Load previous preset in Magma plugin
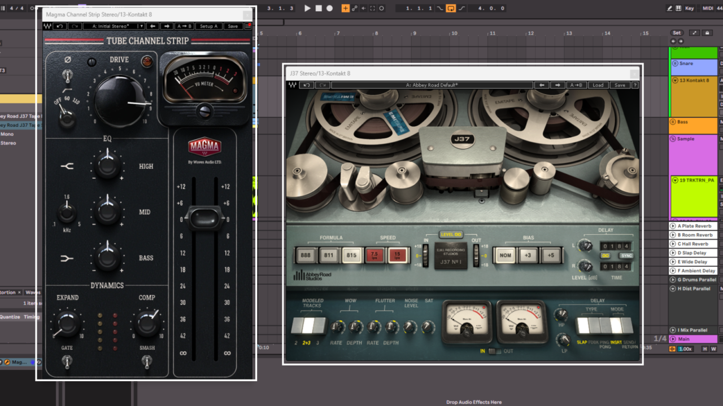The image size is (723, 406). point(153,27)
